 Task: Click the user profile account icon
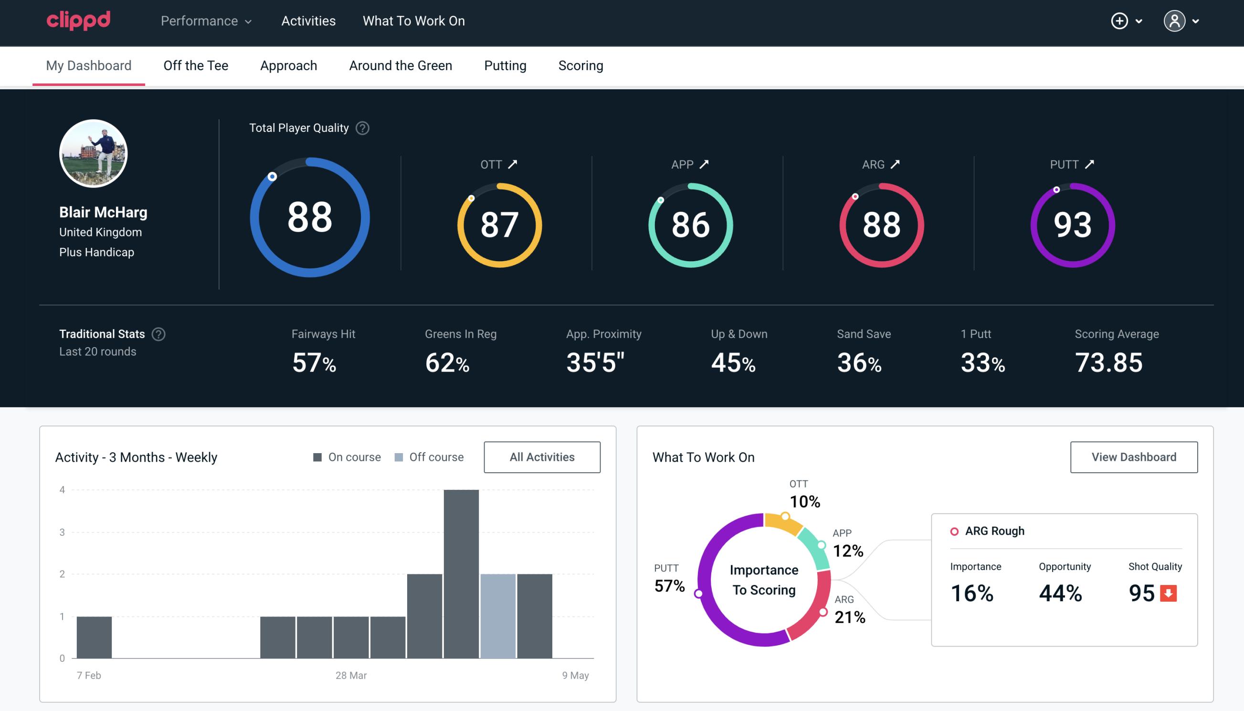click(1175, 21)
